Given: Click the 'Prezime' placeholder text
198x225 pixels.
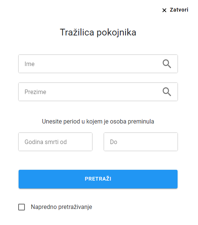Looking at the screenshot, I should tap(35, 92).
